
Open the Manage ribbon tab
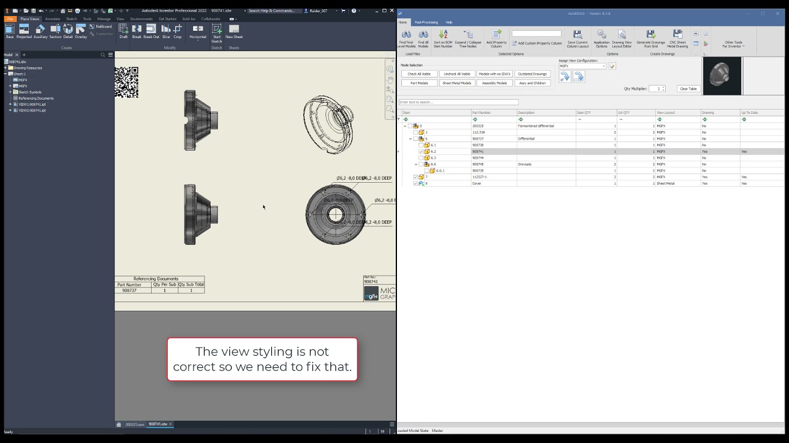pyautogui.click(x=104, y=19)
